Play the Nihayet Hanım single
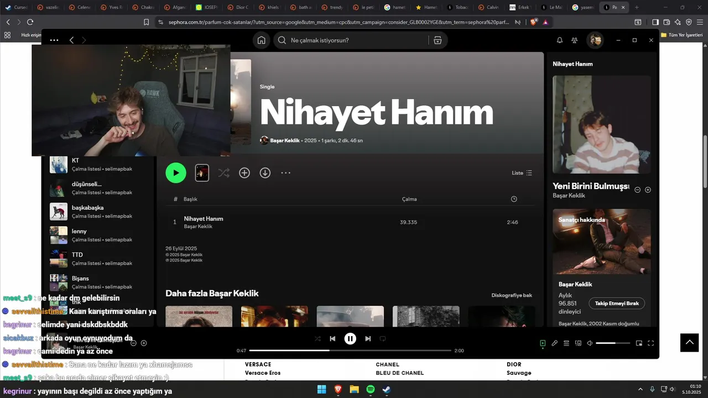 tap(176, 172)
